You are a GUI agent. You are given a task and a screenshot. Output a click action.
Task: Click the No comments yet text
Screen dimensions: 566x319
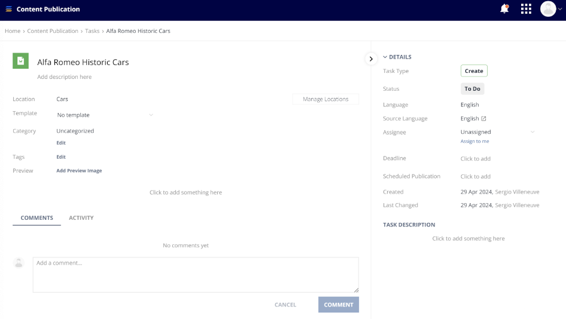coord(185,246)
